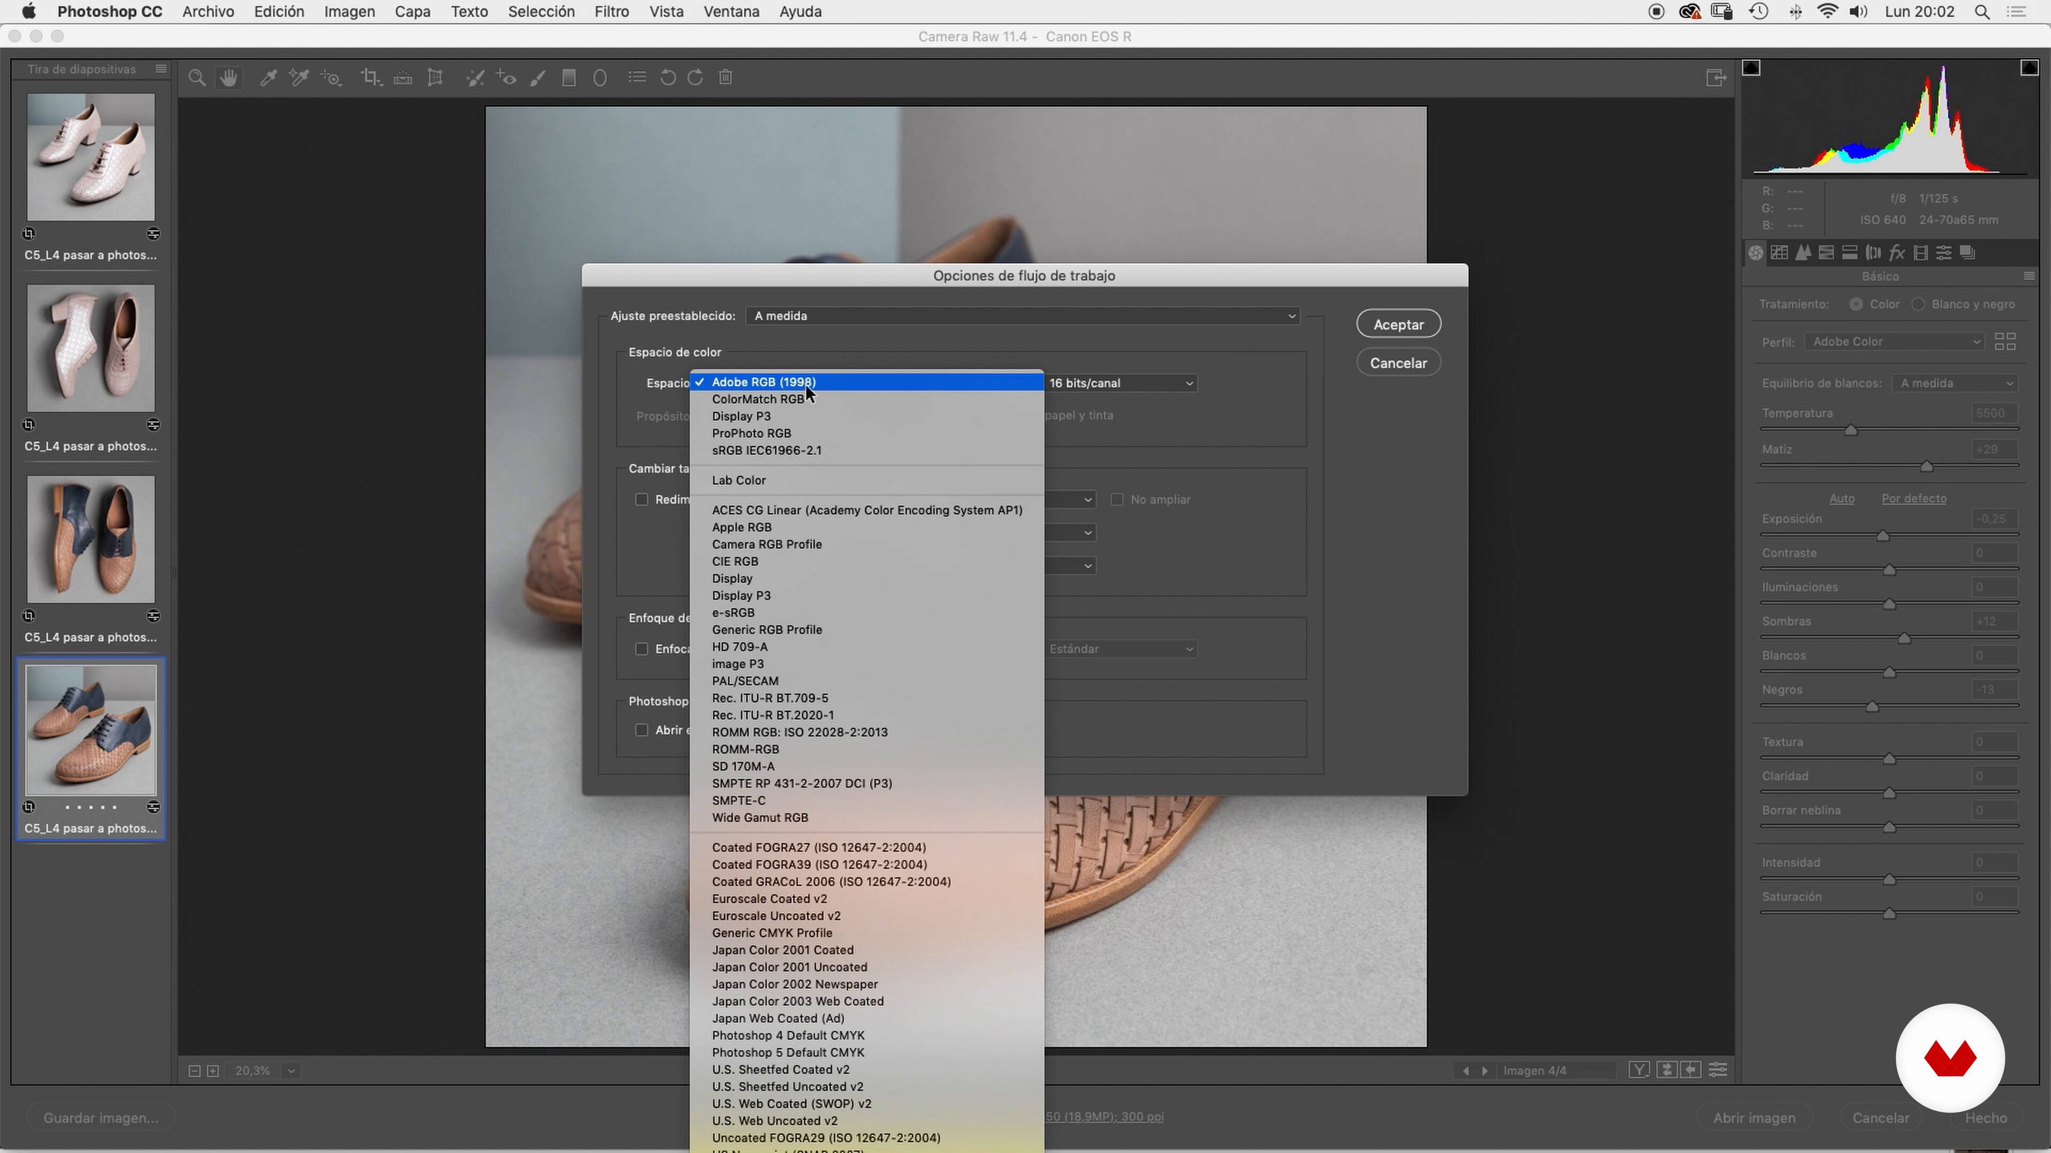Rotate image counterclockwise

(668, 77)
